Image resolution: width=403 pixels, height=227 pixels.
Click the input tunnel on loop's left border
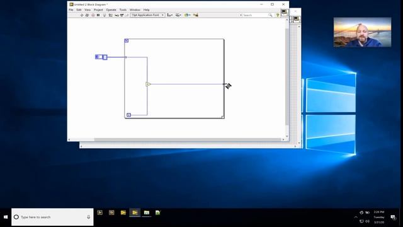[x=125, y=57]
